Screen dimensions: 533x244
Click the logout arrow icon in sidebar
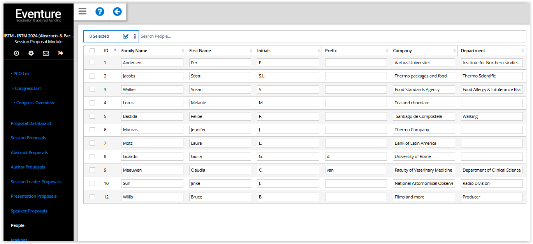(x=60, y=53)
